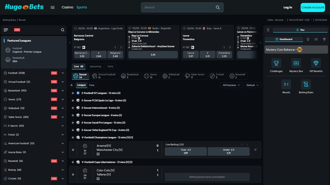Open the Odds: Decimal format dropdown
This screenshot has height=185, width=330.
click(x=277, y=20)
